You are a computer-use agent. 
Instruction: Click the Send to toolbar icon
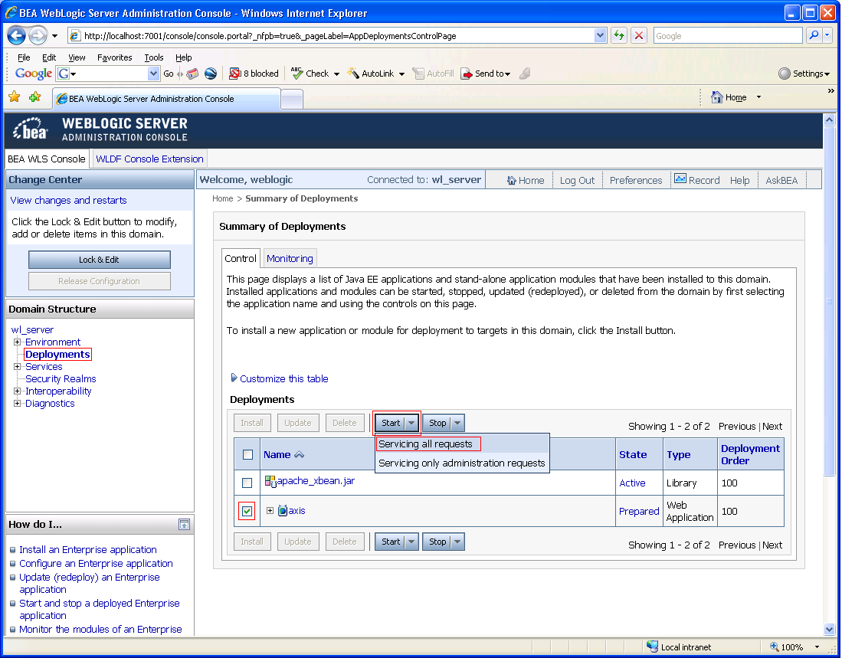tap(467, 74)
